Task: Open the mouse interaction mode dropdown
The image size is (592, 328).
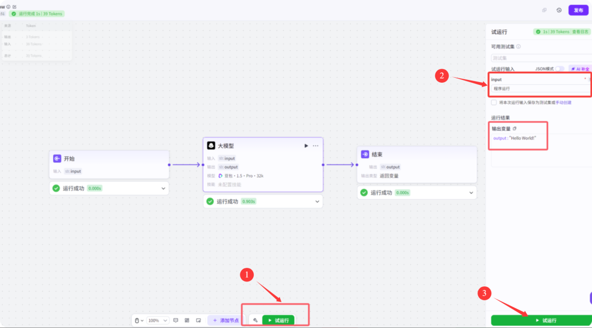Action: pos(139,320)
